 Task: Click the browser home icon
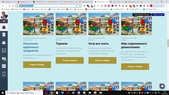pyautogui.click(x=13, y=6)
